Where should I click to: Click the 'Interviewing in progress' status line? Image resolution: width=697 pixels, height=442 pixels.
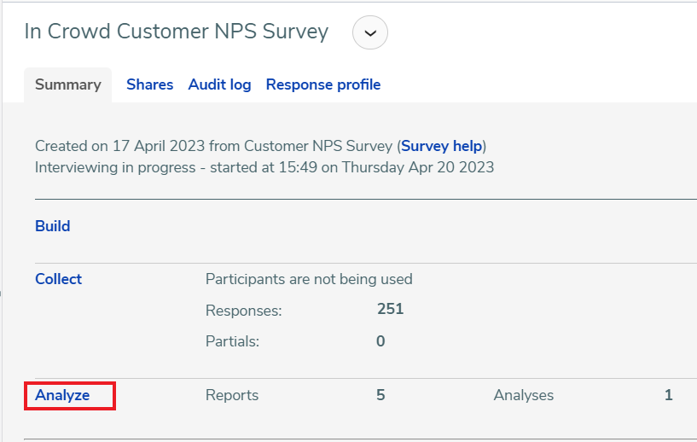click(264, 167)
